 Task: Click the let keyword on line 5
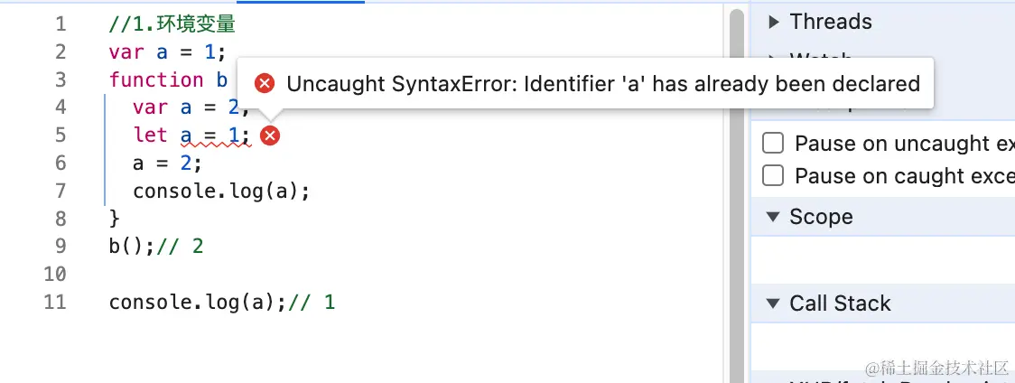[x=150, y=135]
